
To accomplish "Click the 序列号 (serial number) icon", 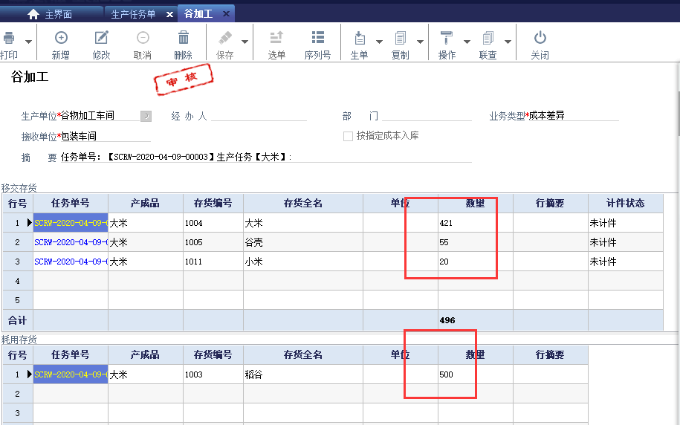I will 317,38.
